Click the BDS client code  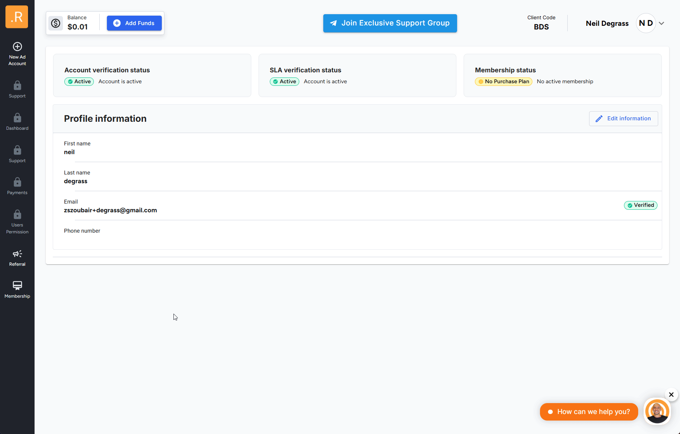tap(541, 27)
